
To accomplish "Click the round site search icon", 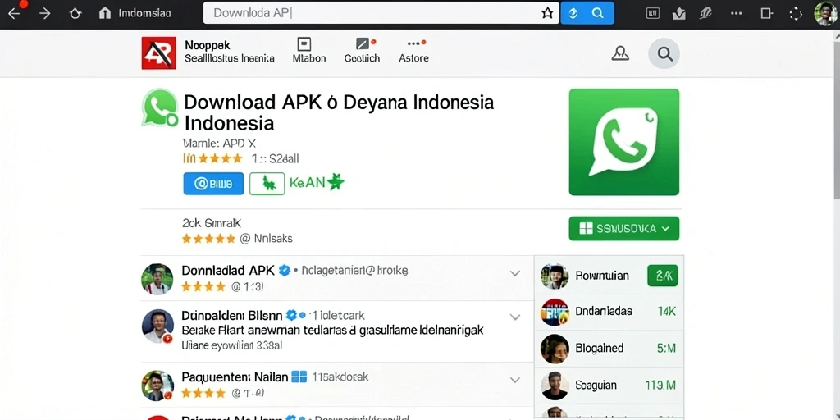I will point(664,53).
